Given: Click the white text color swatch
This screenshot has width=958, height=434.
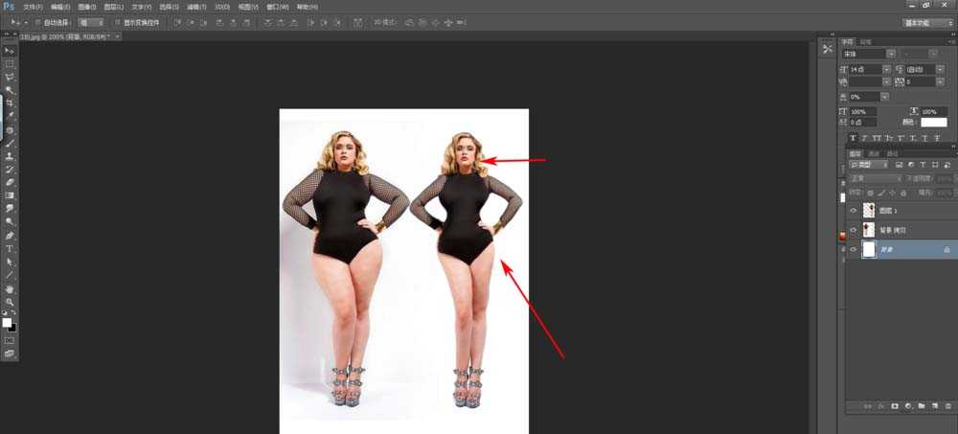Looking at the screenshot, I should click(933, 123).
